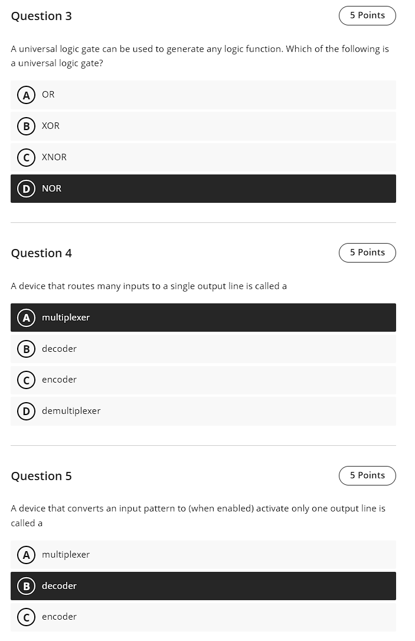
Task: Select multiplexer for Question 5
Action: pyautogui.click(x=203, y=555)
